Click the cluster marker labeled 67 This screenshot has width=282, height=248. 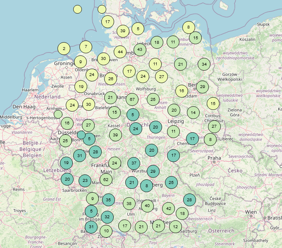click(x=132, y=99)
